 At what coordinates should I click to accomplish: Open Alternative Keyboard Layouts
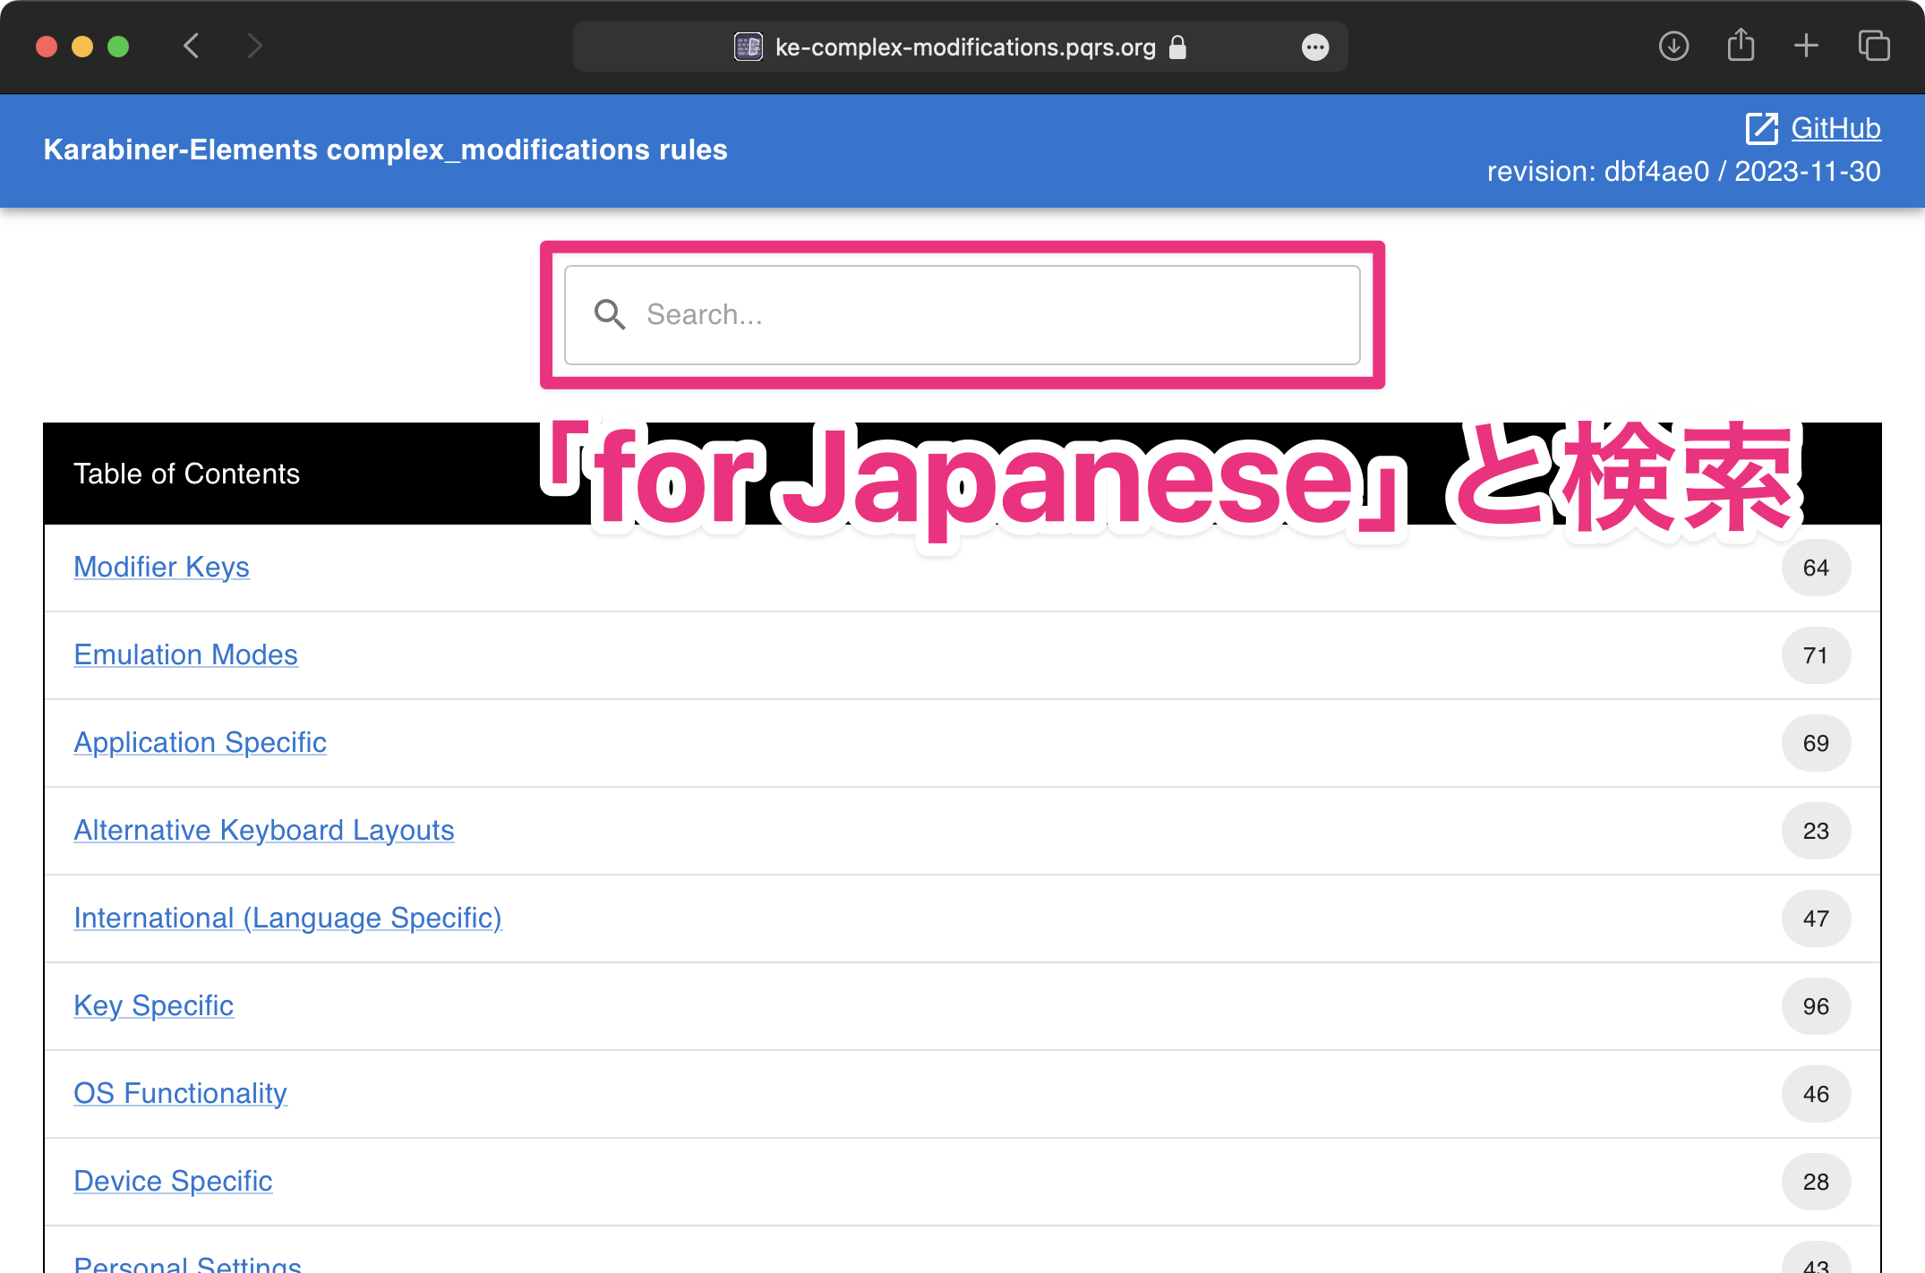(x=264, y=831)
